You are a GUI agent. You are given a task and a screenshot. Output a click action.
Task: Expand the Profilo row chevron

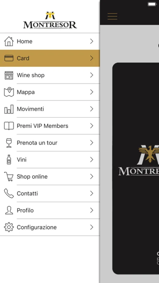pos(92,210)
